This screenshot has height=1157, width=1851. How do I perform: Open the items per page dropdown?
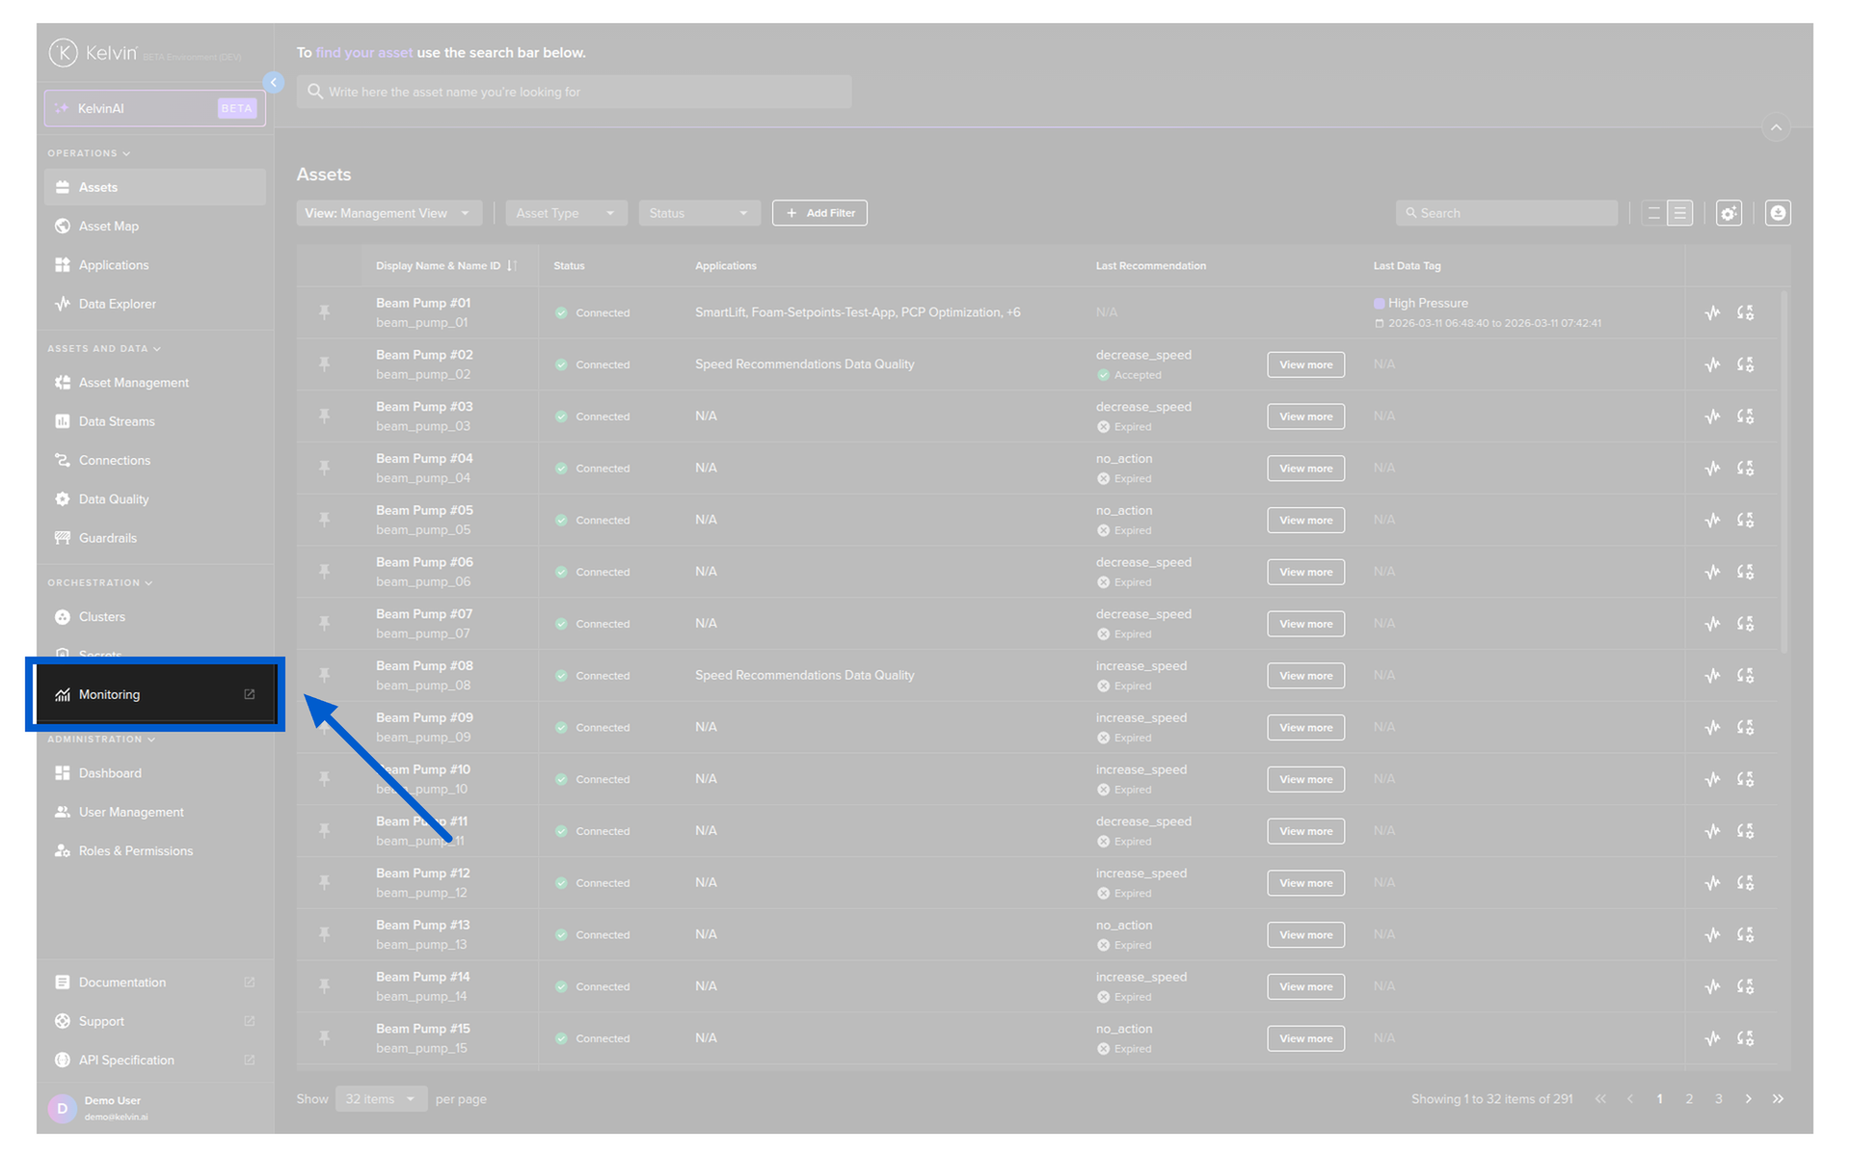pos(381,1099)
